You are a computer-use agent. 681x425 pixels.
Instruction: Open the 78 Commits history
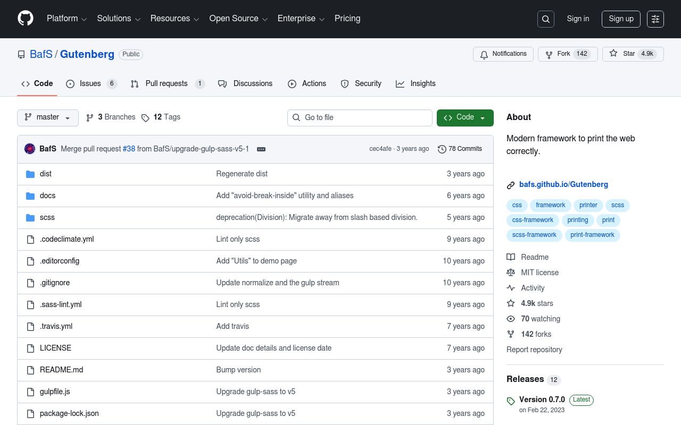pyautogui.click(x=460, y=149)
